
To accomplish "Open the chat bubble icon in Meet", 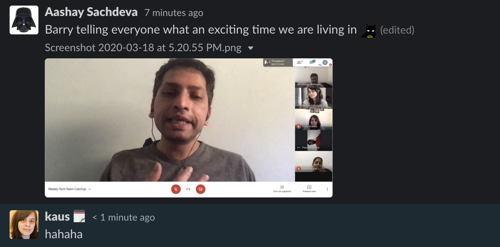I will pyautogui.click(x=312, y=62).
